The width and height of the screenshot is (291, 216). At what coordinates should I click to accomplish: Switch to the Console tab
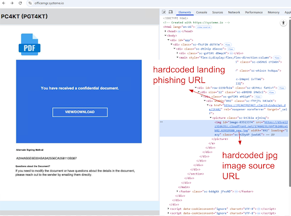click(201, 13)
